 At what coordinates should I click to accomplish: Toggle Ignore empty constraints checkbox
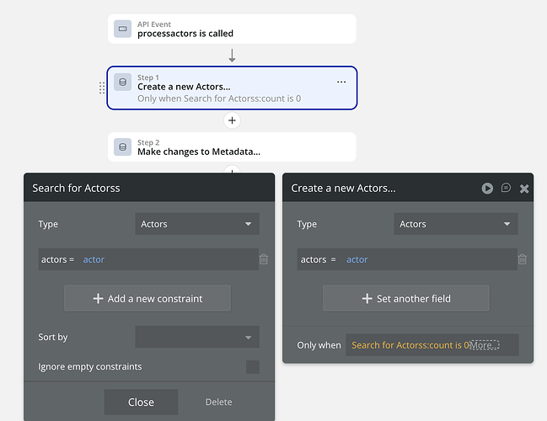pos(253,367)
